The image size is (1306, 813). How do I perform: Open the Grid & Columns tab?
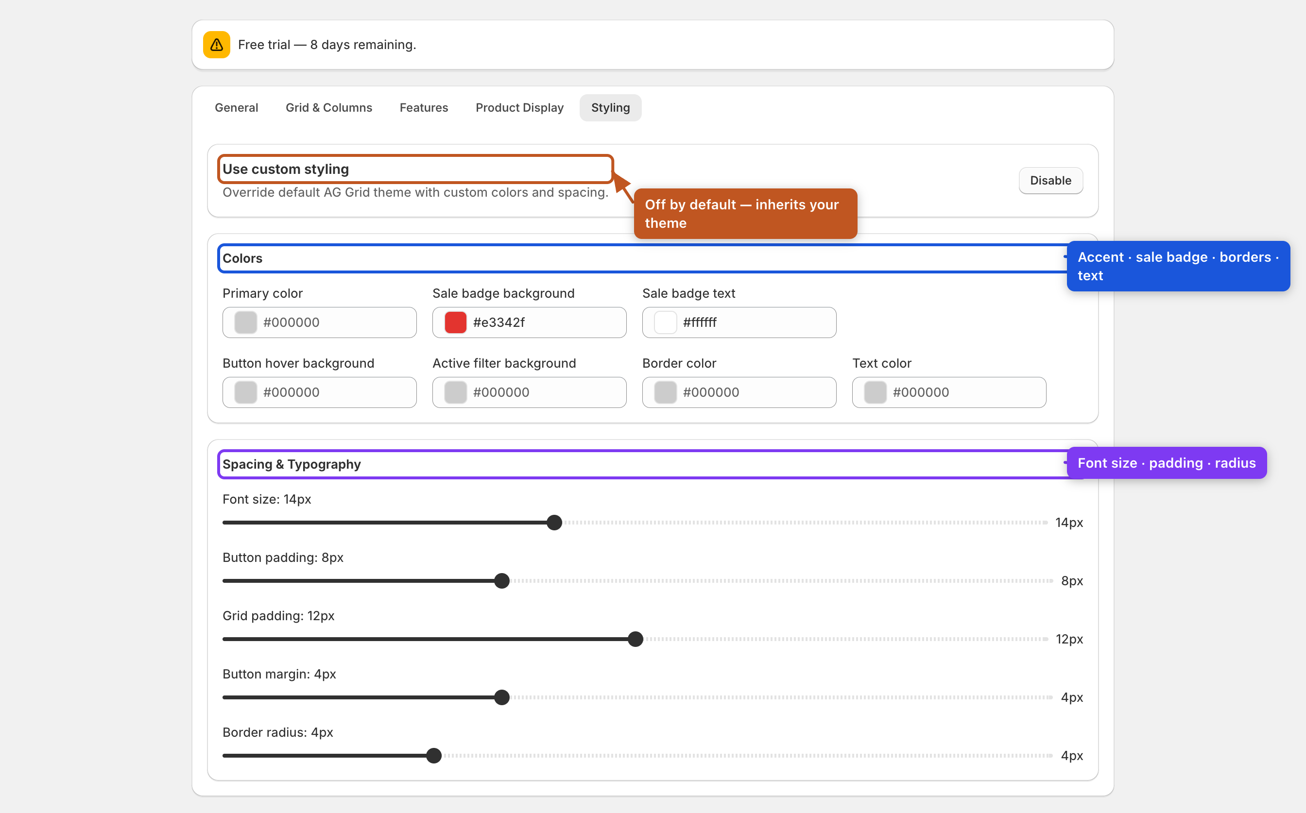point(328,107)
